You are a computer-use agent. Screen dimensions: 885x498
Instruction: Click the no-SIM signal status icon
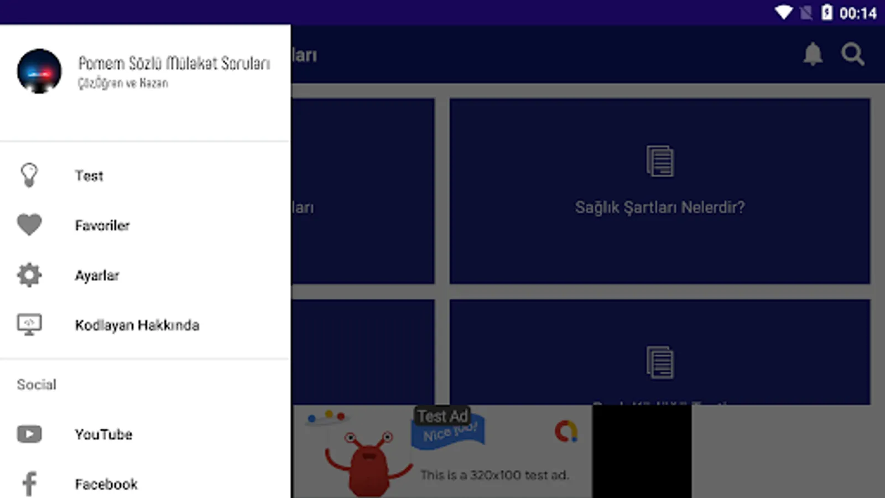[806, 12]
